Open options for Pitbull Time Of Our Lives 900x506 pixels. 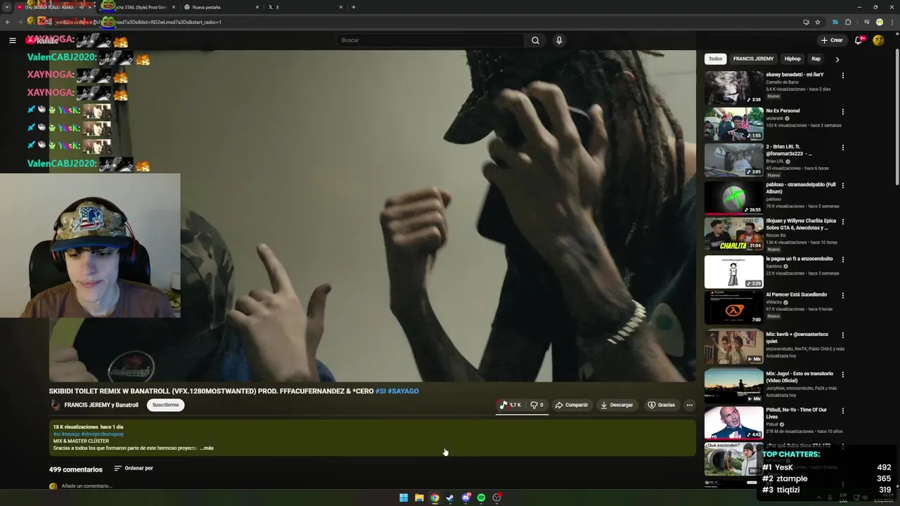click(842, 410)
